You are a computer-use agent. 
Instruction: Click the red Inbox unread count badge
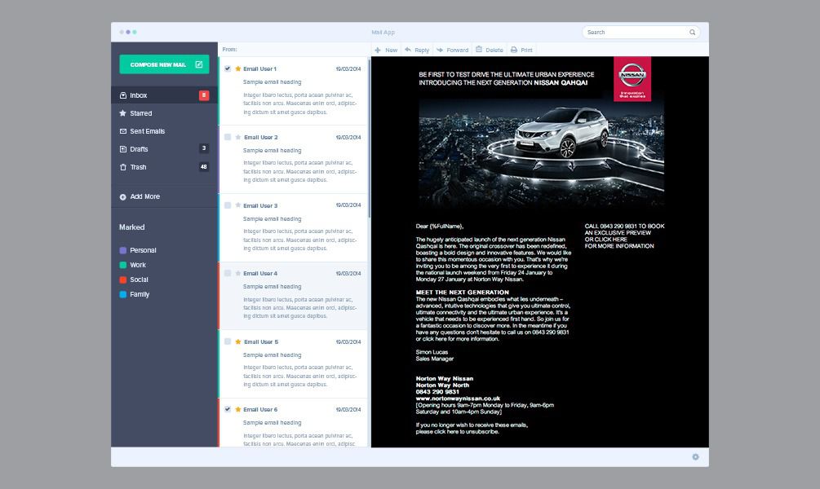click(x=204, y=95)
